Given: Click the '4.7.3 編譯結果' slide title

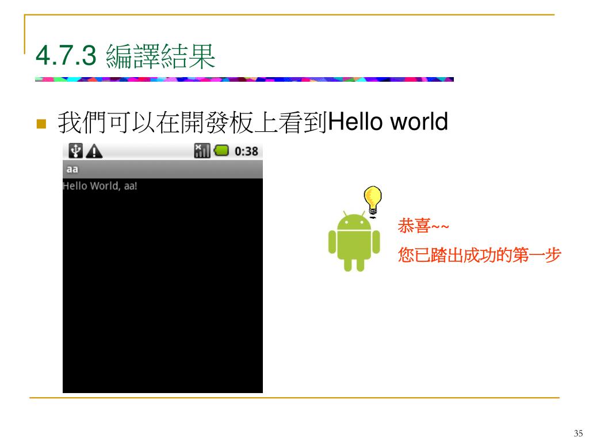Looking at the screenshot, I should point(125,56).
